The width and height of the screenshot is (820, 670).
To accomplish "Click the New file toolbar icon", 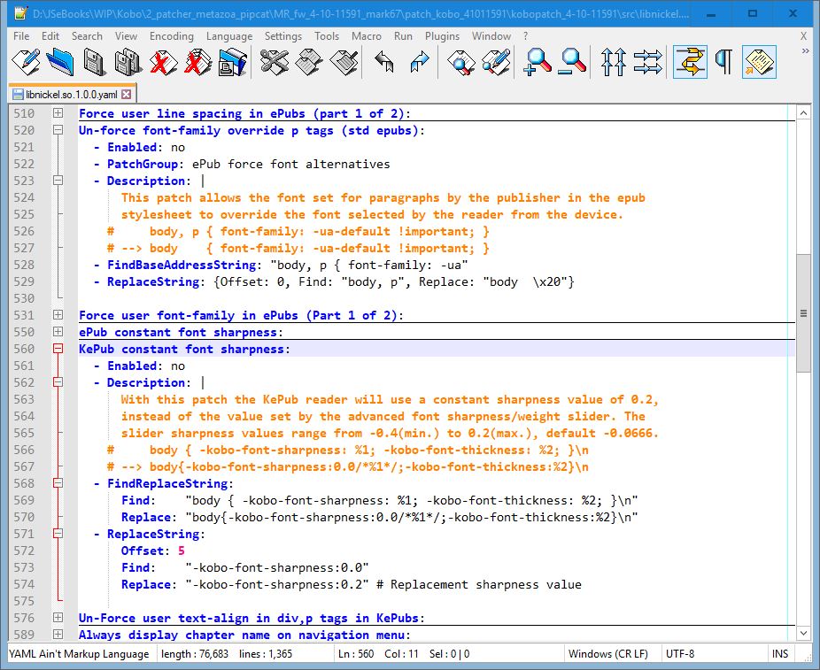I will click(x=26, y=62).
